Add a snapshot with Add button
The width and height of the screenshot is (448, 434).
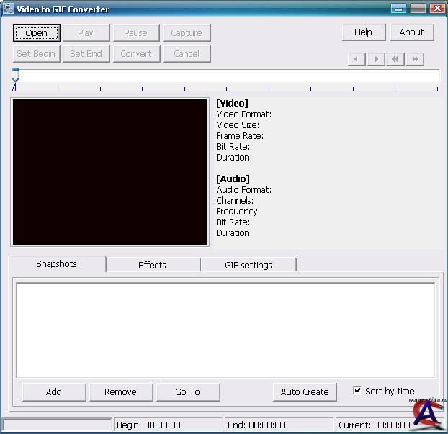pos(54,392)
